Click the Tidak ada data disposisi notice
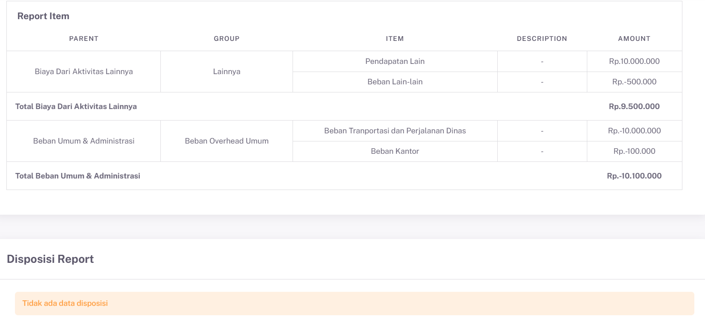 coord(65,303)
